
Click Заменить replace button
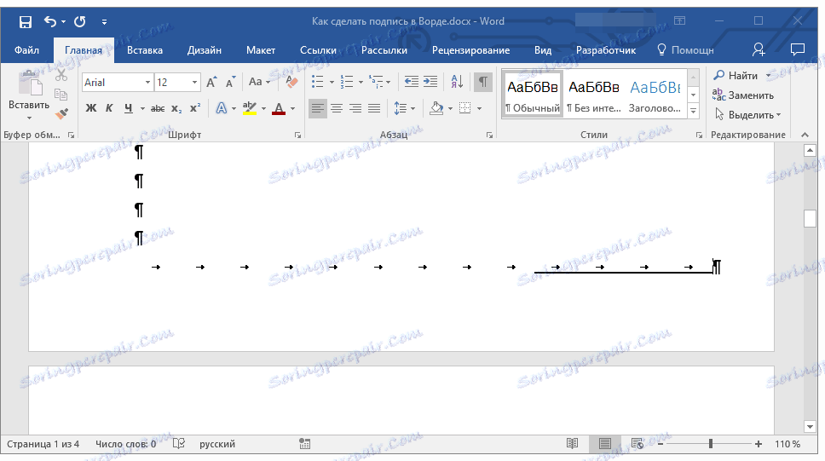(743, 95)
